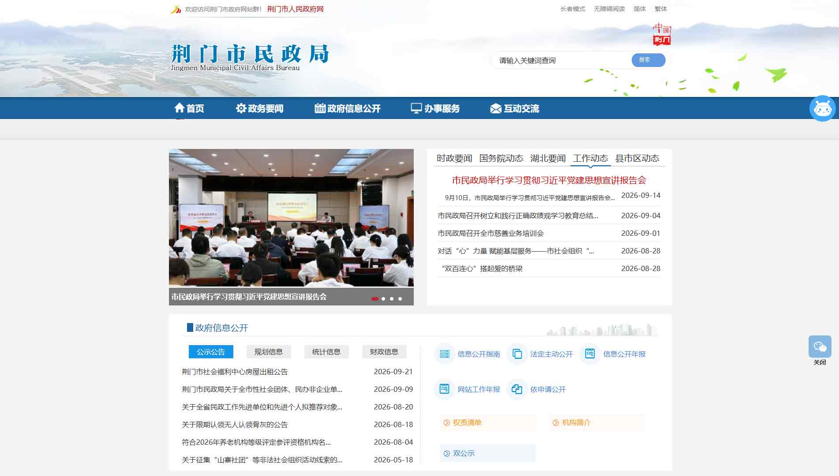Close the WeChat widget via 关闭
Viewport: 839px width, 476px height.
pos(820,362)
